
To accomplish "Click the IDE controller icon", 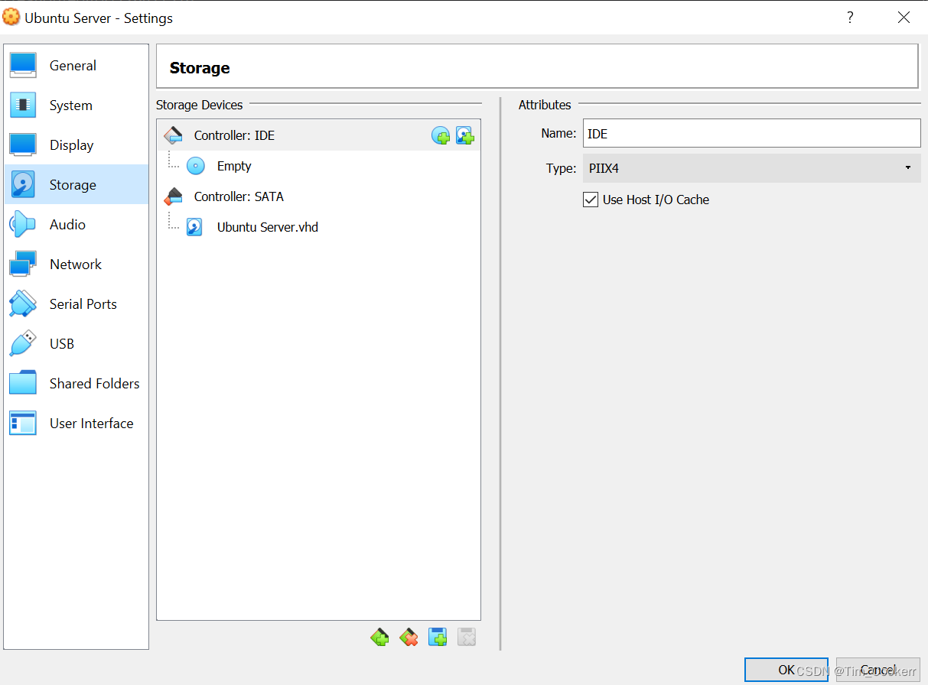I will pos(174,135).
